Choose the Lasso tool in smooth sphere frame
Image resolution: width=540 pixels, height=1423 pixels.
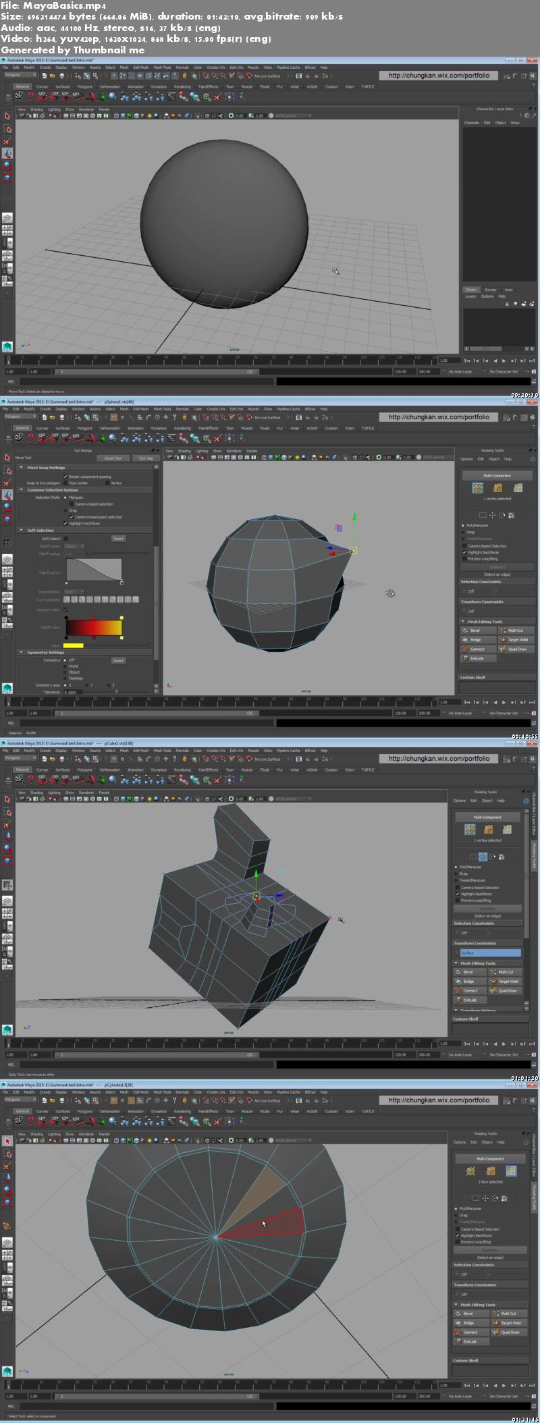point(7,129)
